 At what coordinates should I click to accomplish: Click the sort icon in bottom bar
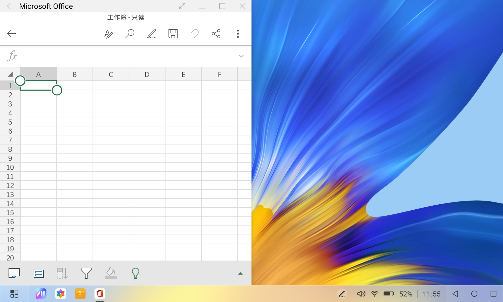click(x=62, y=273)
